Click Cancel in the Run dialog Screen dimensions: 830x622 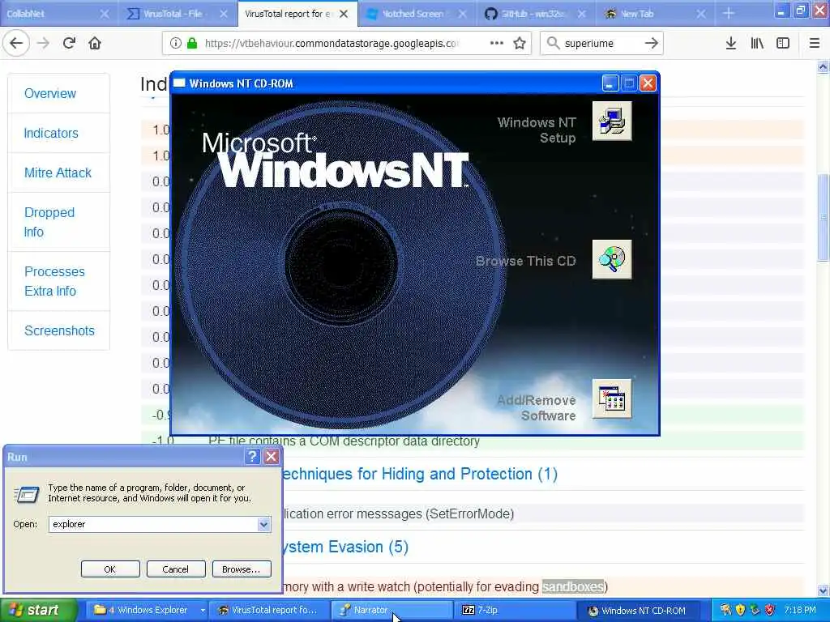pos(176,569)
